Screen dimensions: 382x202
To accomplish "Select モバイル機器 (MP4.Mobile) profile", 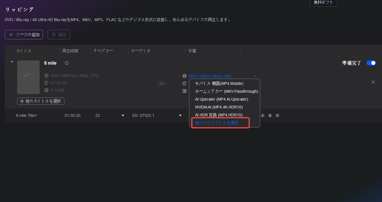I will 219,83.
